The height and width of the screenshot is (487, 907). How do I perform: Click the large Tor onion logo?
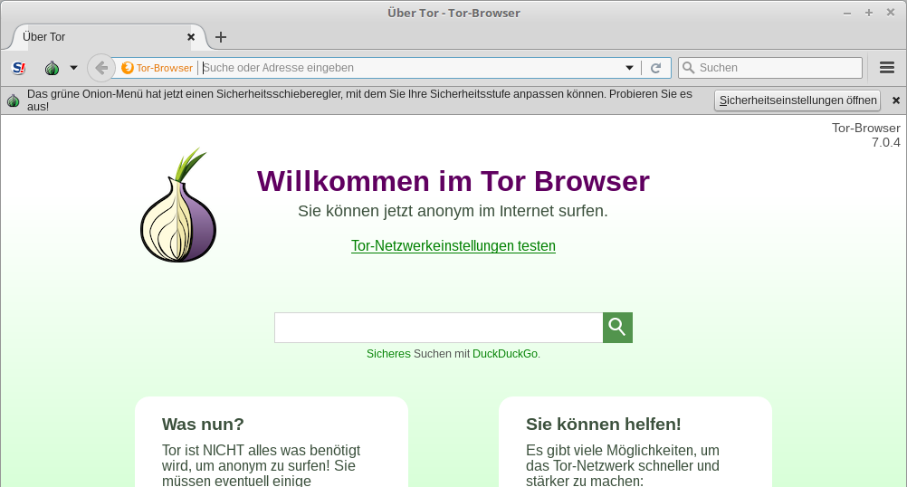(178, 205)
